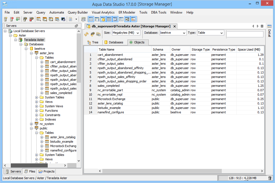Click the right arrow tab navigation icon
The width and height of the screenshot is (275, 183).
point(258,26)
